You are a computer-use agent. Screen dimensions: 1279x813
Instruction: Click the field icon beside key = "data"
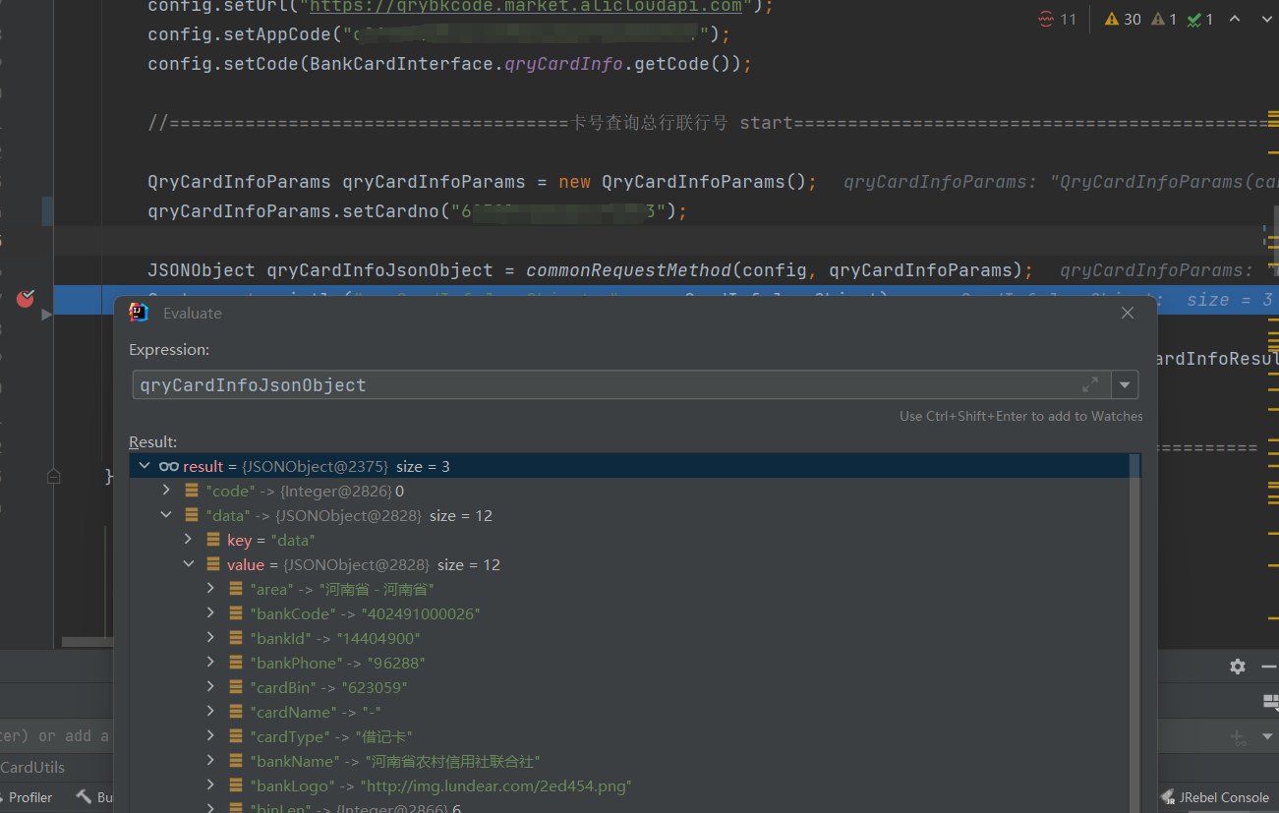pyautogui.click(x=212, y=540)
